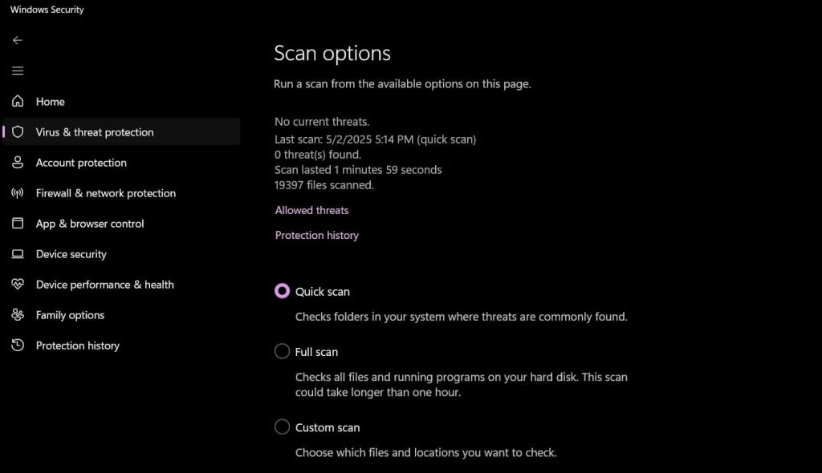Select the Quick scan radio button
The height and width of the screenshot is (473, 822).
click(x=282, y=291)
